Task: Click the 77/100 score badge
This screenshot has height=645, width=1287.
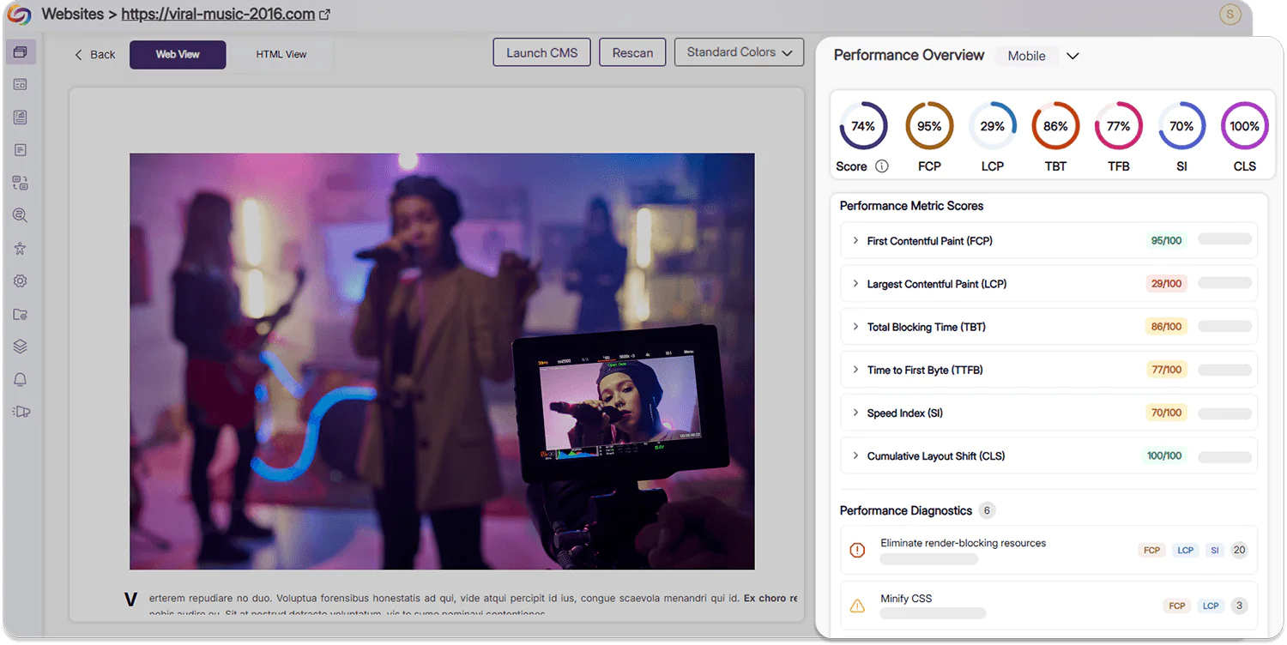Action: click(x=1167, y=370)
